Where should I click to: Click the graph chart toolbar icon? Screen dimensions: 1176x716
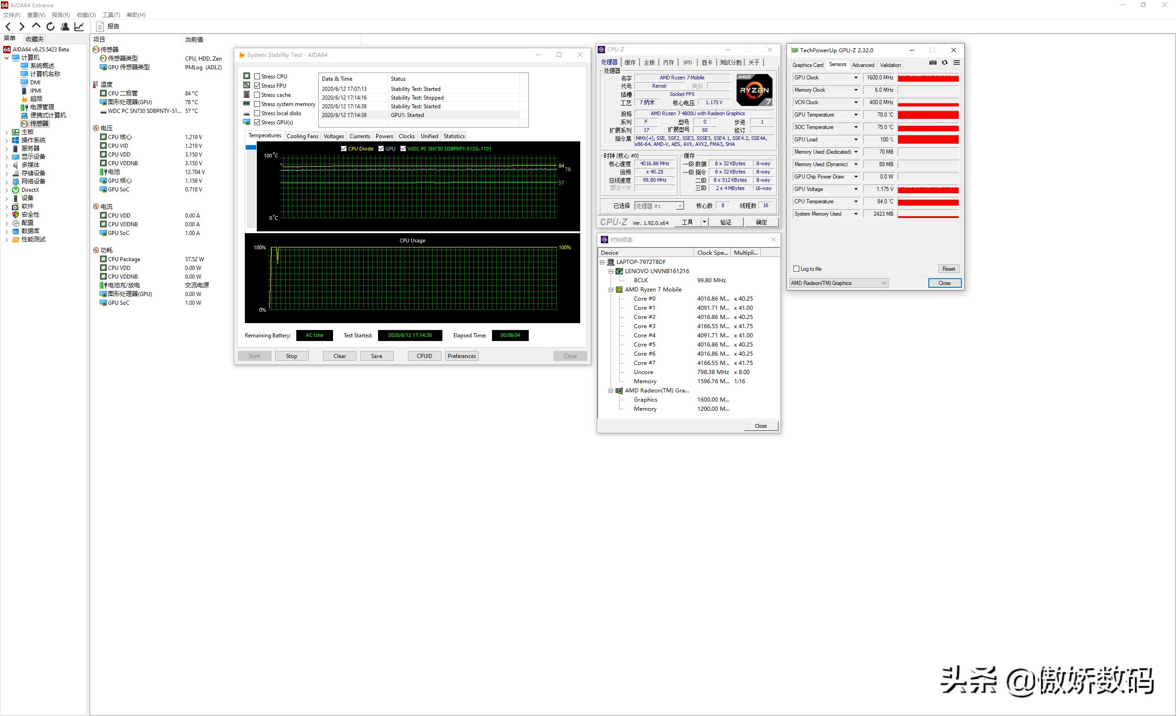tap(79, 27)
